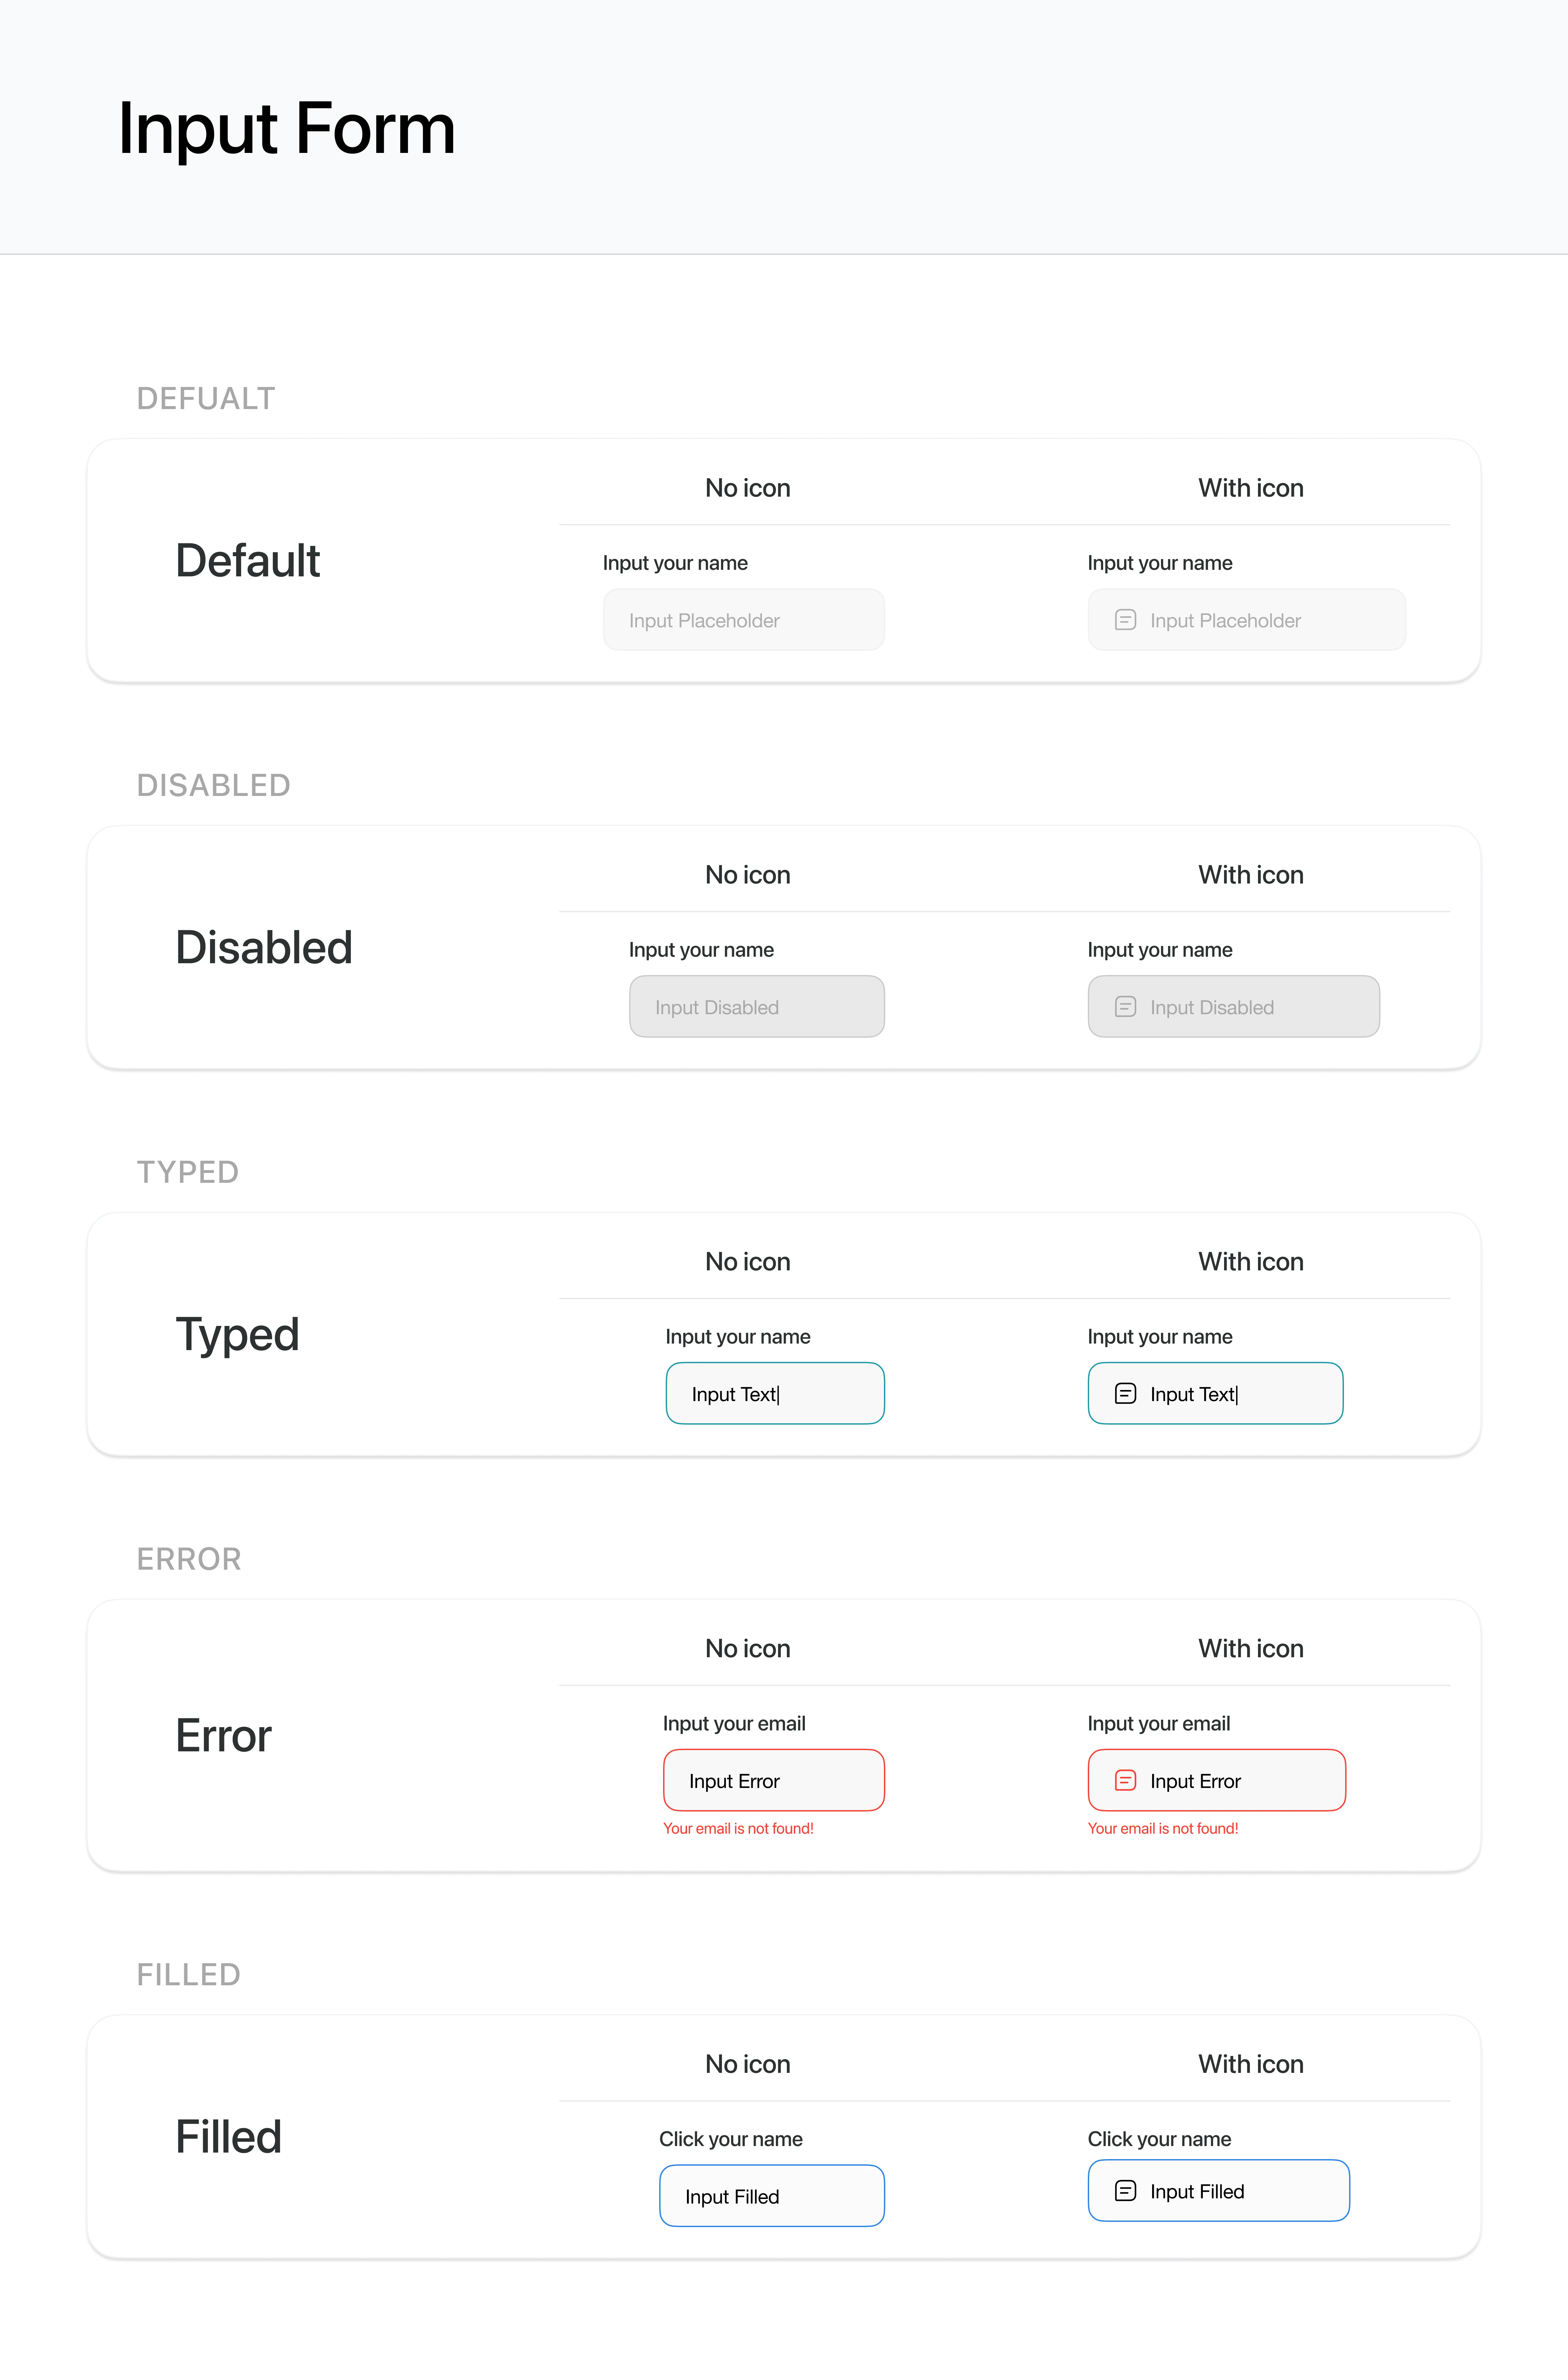Click the icon in Default placeholder input
Image resolution: width=1568 pixels, height=2380 pixels.
[1125, 620]
